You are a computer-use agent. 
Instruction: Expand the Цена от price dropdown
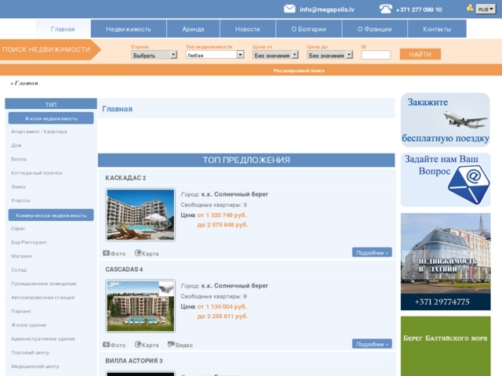click(275, 56)
